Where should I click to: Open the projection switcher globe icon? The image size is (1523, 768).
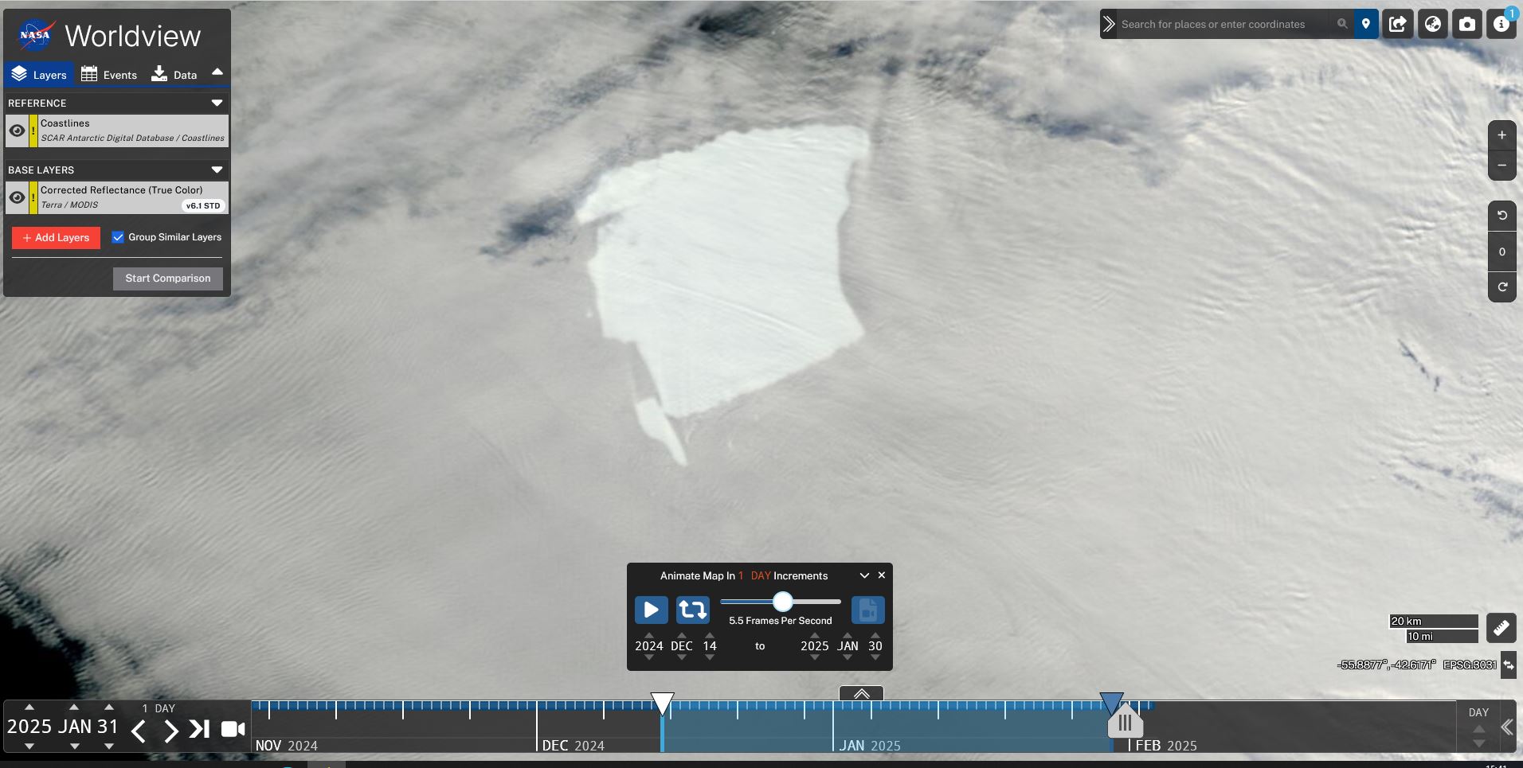[1434, 23]
